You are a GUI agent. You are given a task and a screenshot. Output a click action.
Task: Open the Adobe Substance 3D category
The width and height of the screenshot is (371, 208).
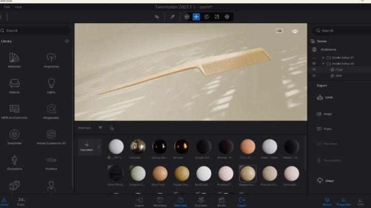coord(51,136)
